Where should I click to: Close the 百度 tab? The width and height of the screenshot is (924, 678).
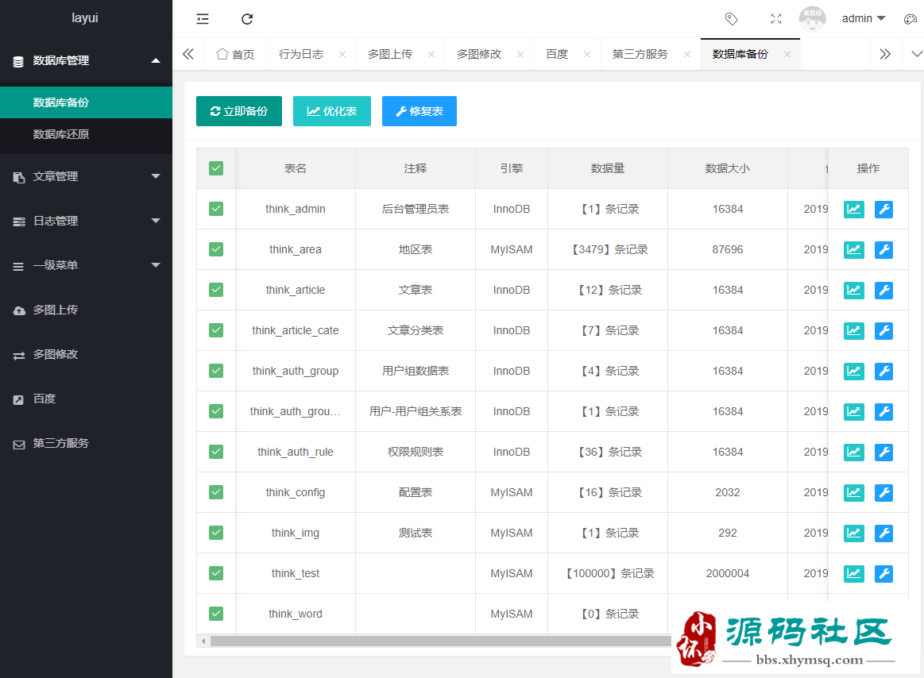pos(587,54)
